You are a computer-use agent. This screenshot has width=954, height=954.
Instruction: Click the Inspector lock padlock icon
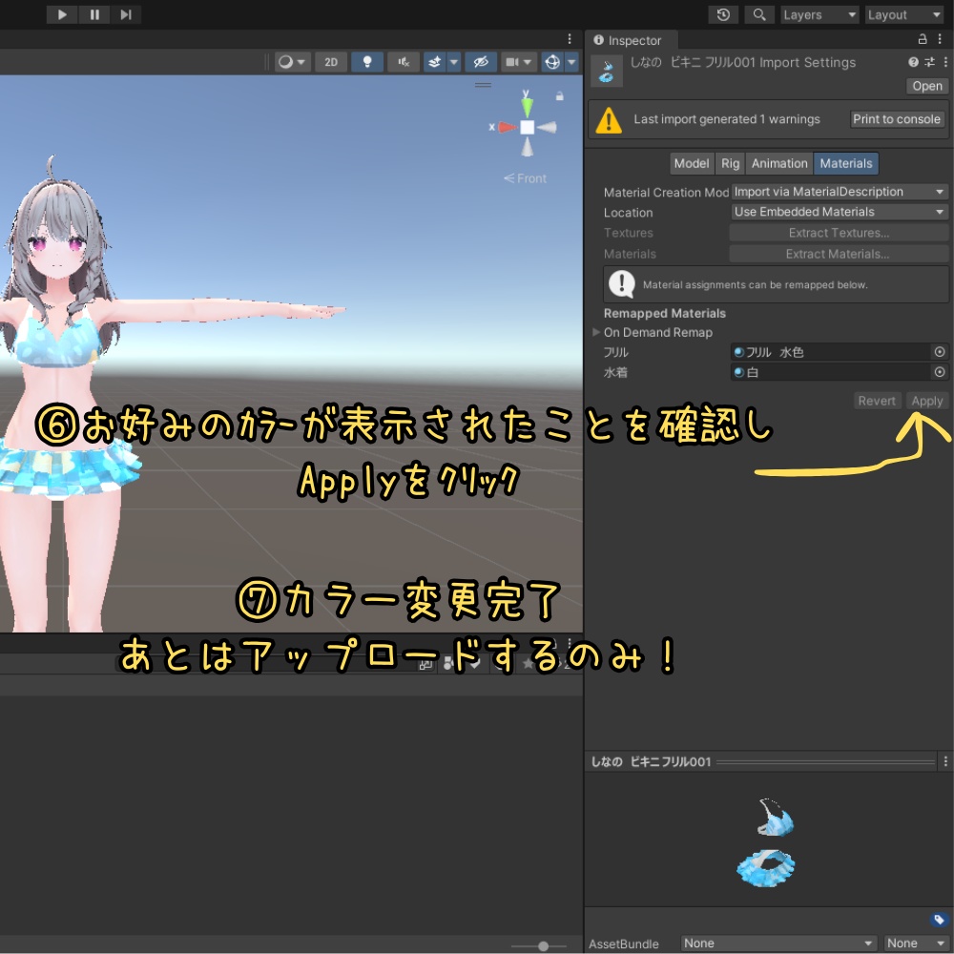922,39
